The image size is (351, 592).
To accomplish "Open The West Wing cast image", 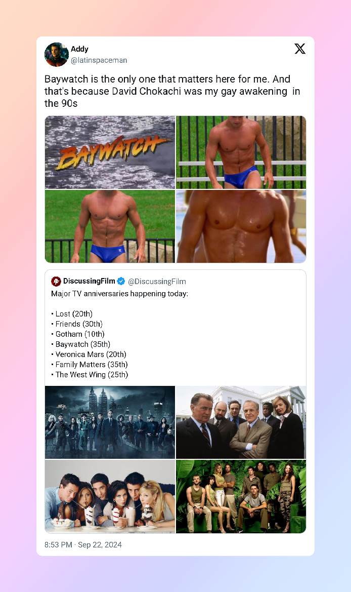I will [241, 422].
